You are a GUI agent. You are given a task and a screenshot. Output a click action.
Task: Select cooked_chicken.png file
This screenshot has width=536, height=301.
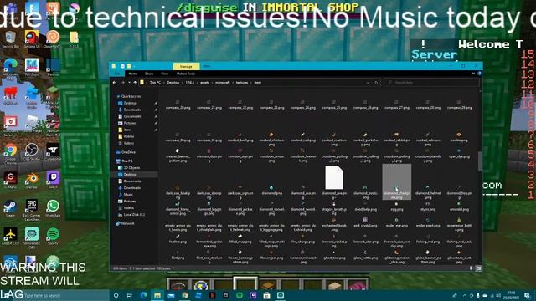click(271, 139)
